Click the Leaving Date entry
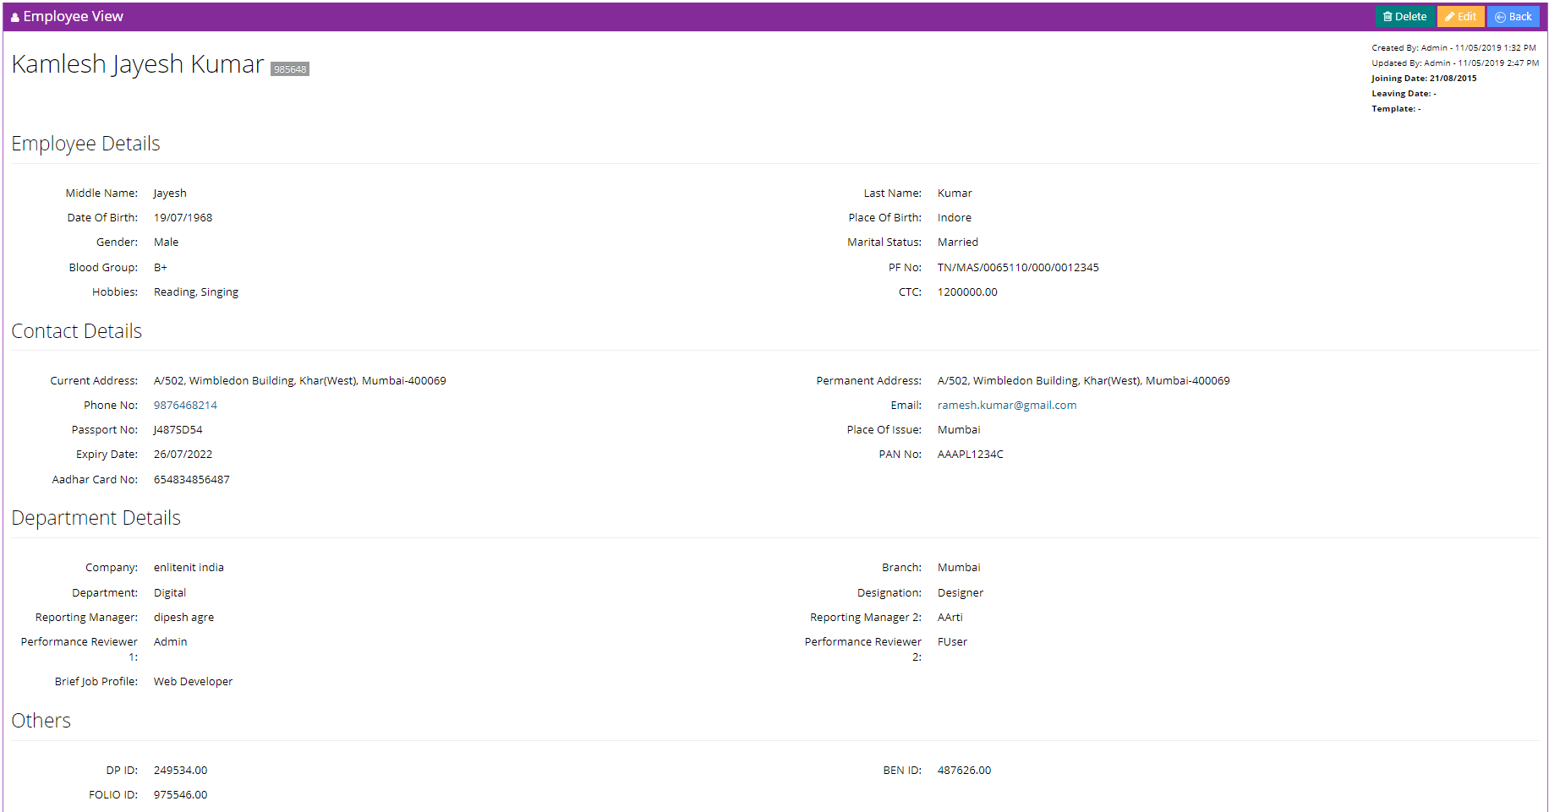The image size is (1549, 812). (1404, 94)
